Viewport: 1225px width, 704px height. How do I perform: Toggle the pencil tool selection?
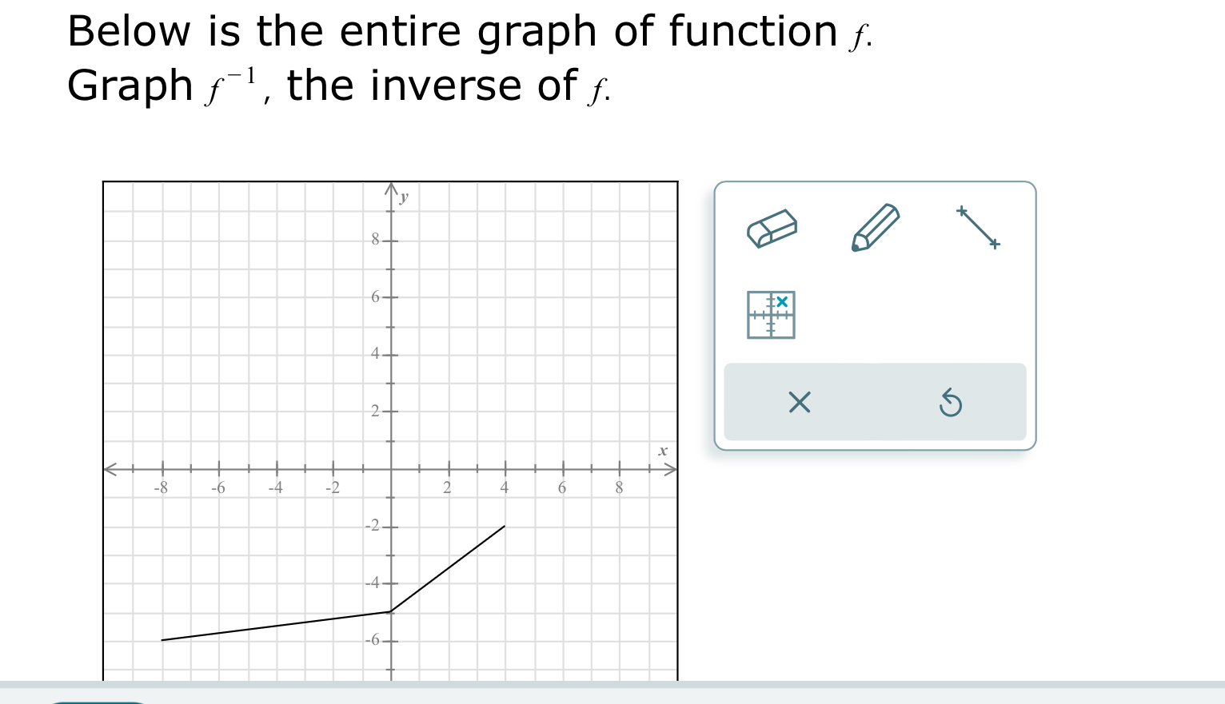(876, 227)
